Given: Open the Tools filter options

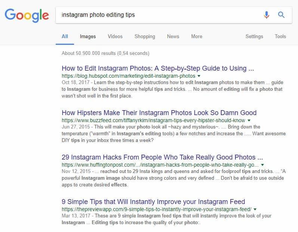Looking at the screenshot, I should (x=280, y=37).
